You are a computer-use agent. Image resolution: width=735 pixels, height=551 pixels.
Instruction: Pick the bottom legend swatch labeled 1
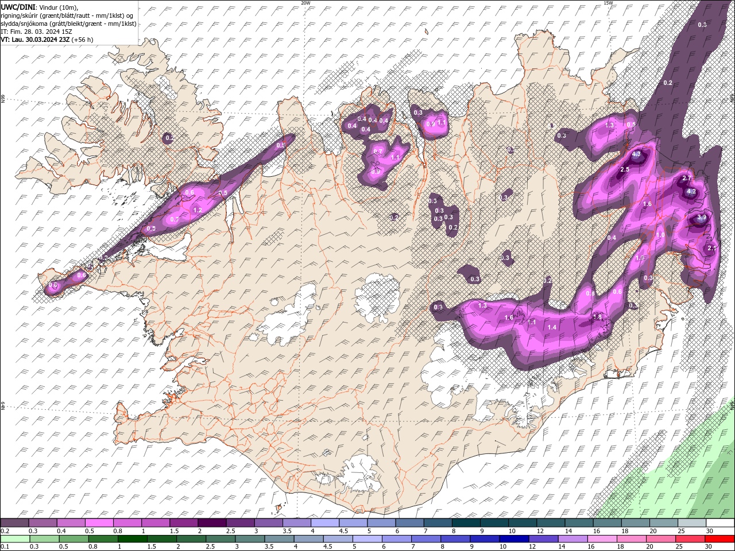pos(132,539)
